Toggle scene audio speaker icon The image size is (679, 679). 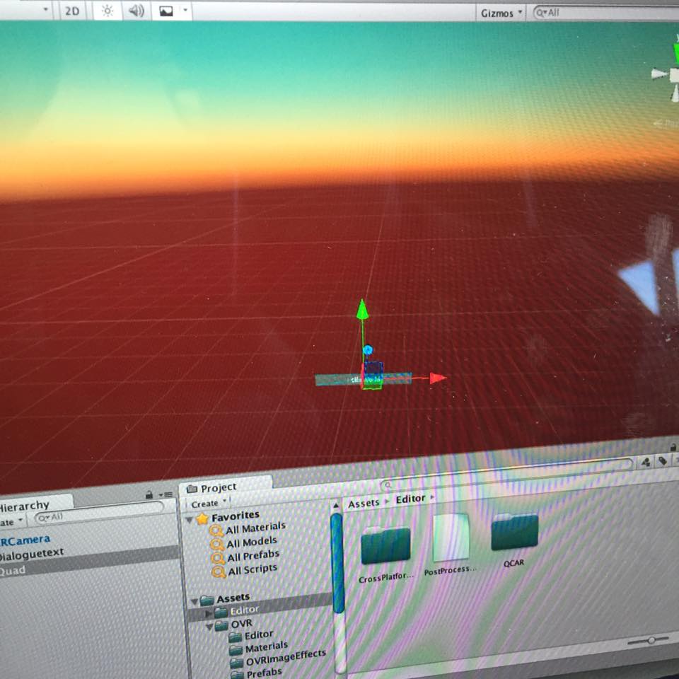pyautogui.click(x=136, y=11)
